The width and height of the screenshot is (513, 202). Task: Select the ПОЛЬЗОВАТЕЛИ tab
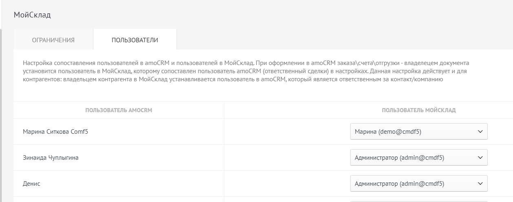(x=135, y=40)
